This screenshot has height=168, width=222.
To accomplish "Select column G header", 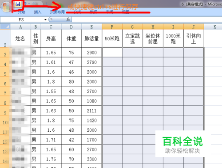I will point(132,27).
